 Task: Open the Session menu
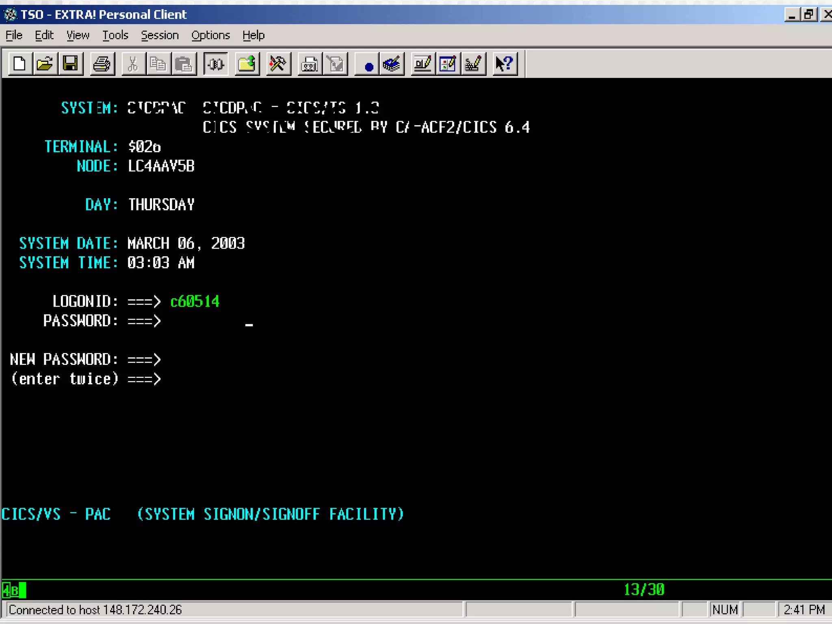(160, 35)
